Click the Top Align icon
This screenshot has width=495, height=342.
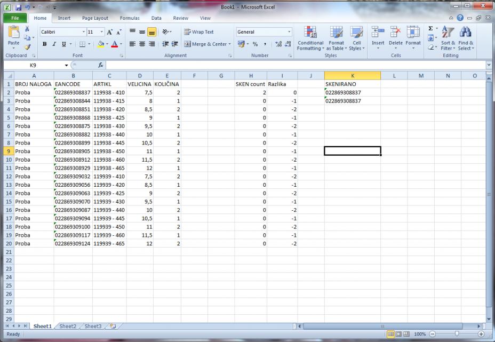tap(133, 31)
